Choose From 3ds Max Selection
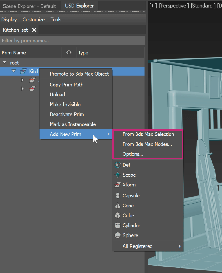Image resolution: width=222 pixels, height=273 pixels. click(x=148, y=134)
